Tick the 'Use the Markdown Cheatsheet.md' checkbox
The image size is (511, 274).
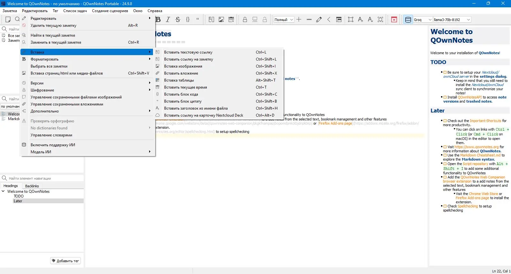click(445, 155)
